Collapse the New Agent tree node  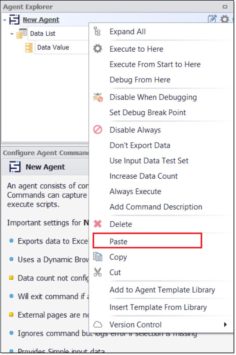(5, 20)
